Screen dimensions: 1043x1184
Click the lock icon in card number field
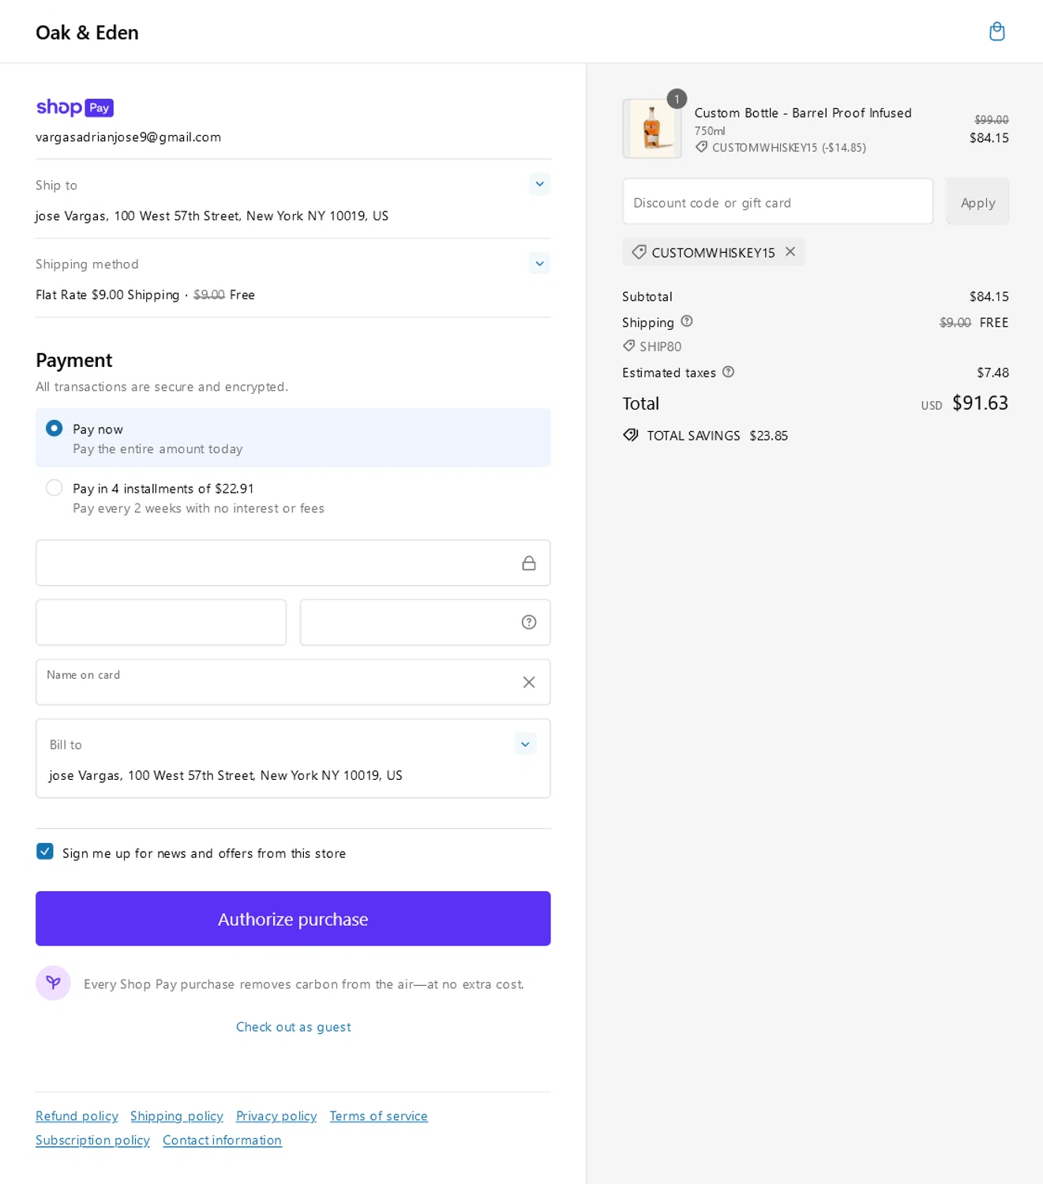point(529,563)
